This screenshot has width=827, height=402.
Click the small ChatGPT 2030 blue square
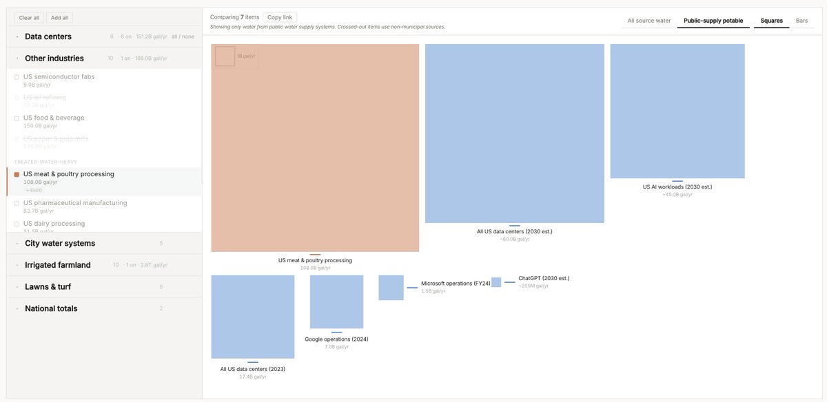tap(496, 282)
